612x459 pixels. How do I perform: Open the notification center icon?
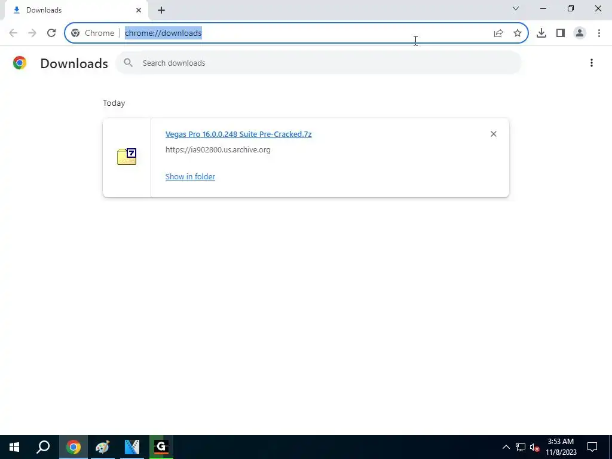click(592, 447)
